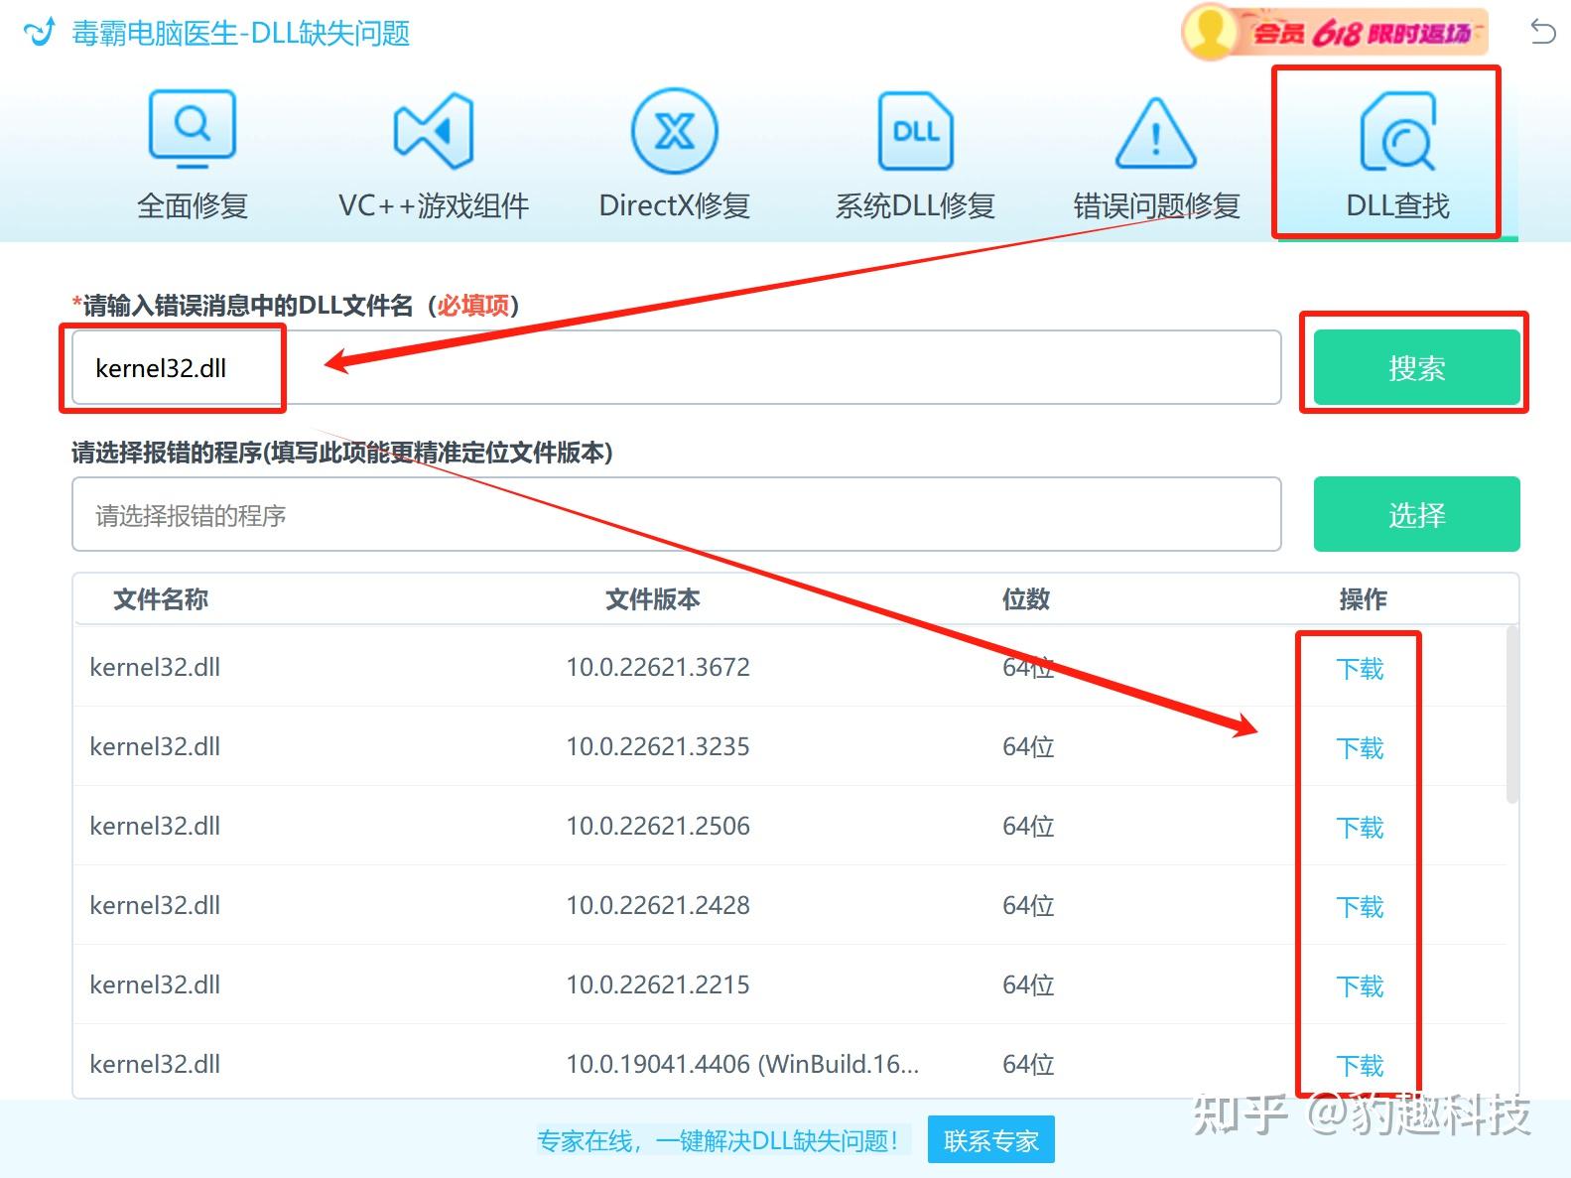Click the DLL filename input field
1571x1178 pixels.
[x=676, y=367]
